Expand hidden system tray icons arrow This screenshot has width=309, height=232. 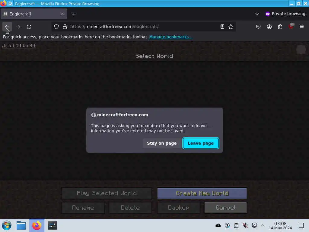[x=263, y=225]
